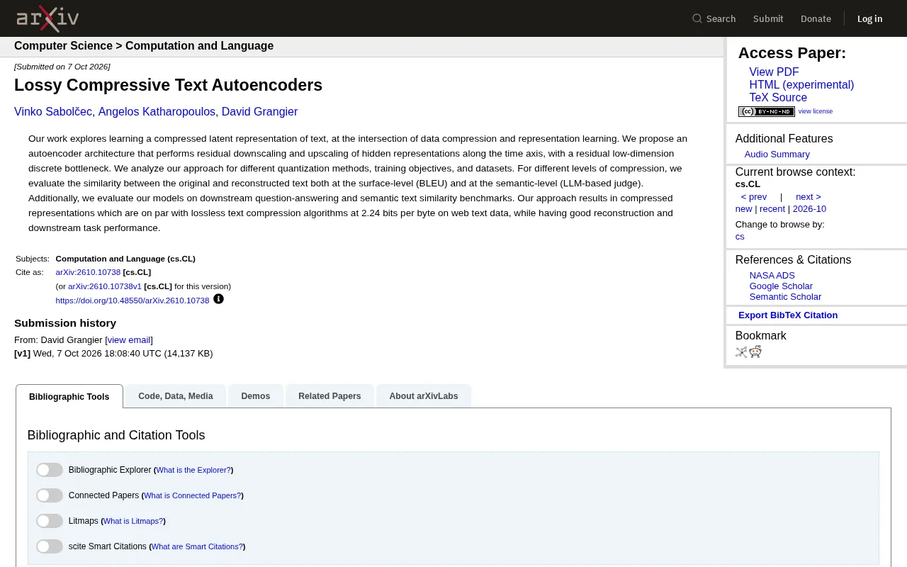Bookmark on Reddit icon

[x=755, y=352]
